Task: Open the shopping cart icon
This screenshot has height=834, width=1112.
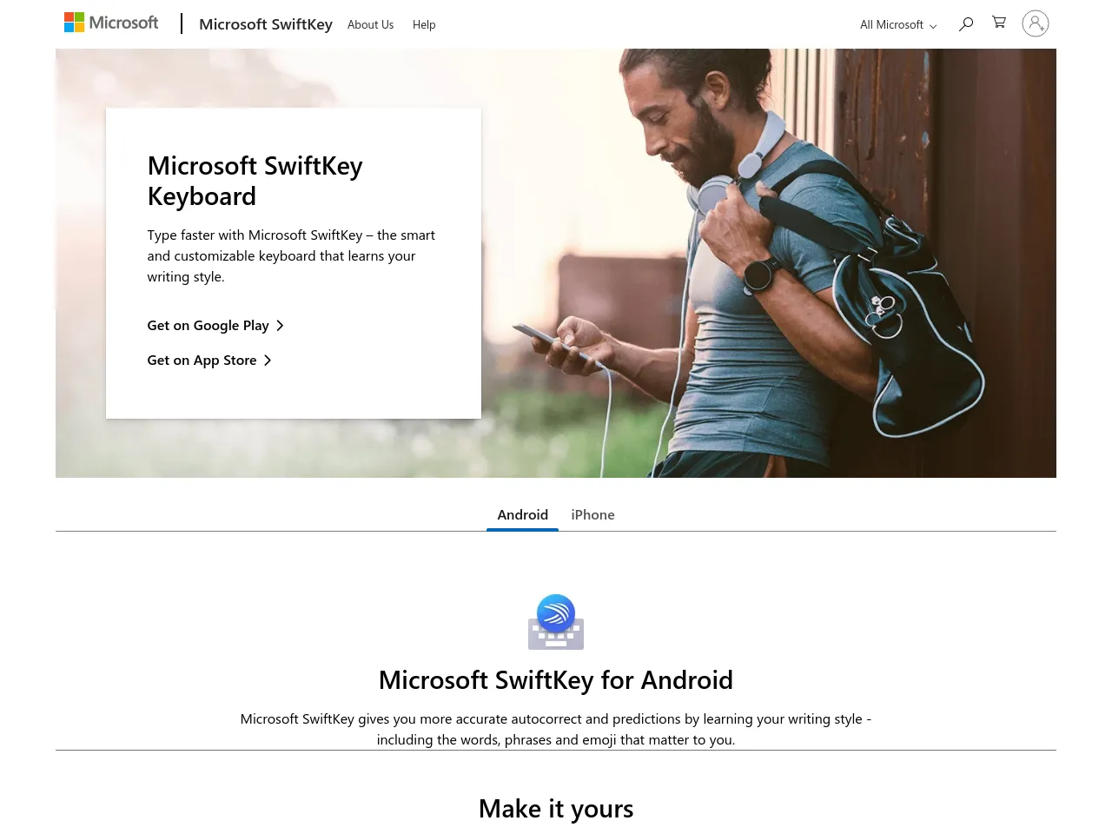Action: tap(999, 23)
